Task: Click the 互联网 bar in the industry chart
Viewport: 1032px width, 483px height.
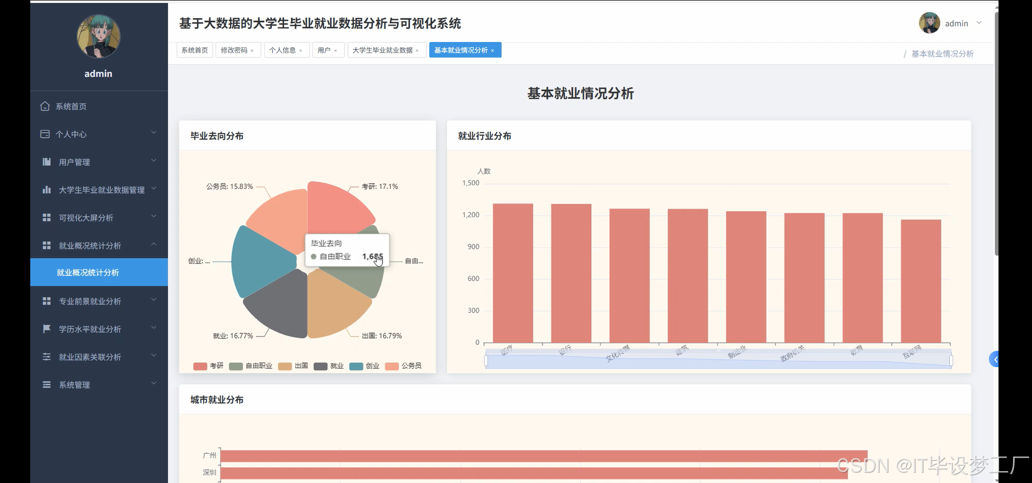Action: point(921,281)
